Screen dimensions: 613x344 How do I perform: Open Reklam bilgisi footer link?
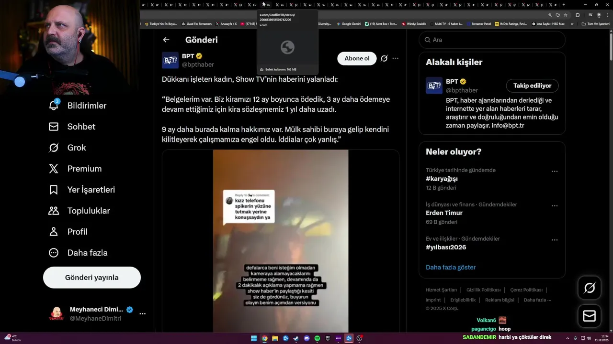click(499, 300)
